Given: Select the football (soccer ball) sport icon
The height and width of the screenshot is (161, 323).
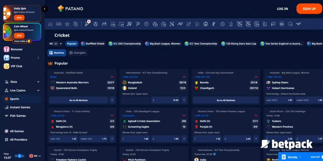Looking at the screenshot, I should pyautogui.click(x=96, y=24).
